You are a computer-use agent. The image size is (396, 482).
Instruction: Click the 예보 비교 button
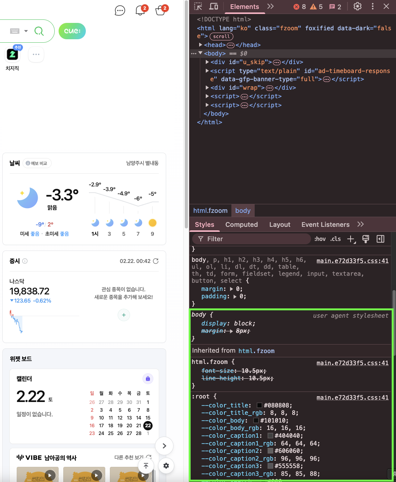(x=37, y=163)
